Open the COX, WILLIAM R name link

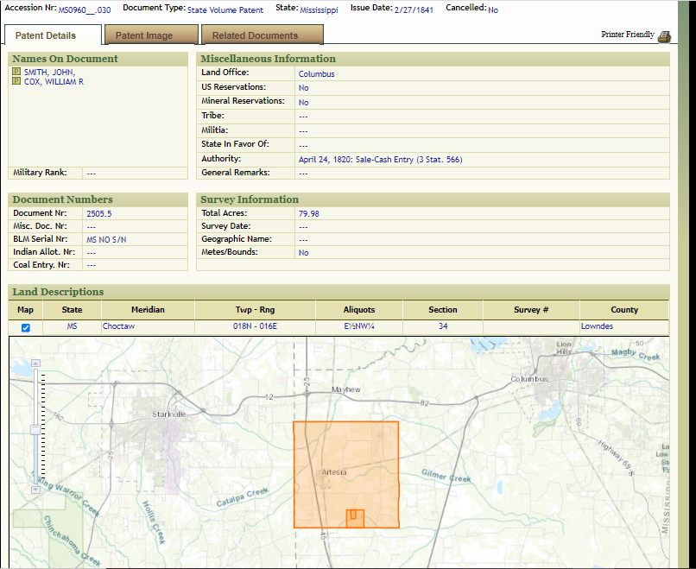click(x=54, y=81)
